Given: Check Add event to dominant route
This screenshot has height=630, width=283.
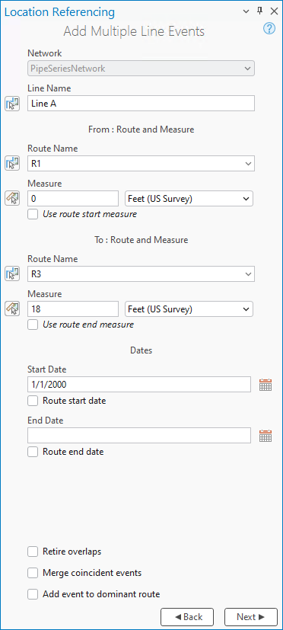Looking at the screenshot, I should click(33, 594).
